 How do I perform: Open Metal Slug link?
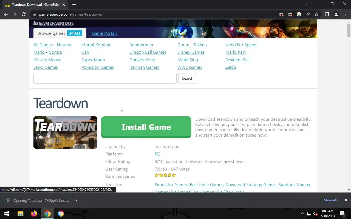click(x=188, y=60)
